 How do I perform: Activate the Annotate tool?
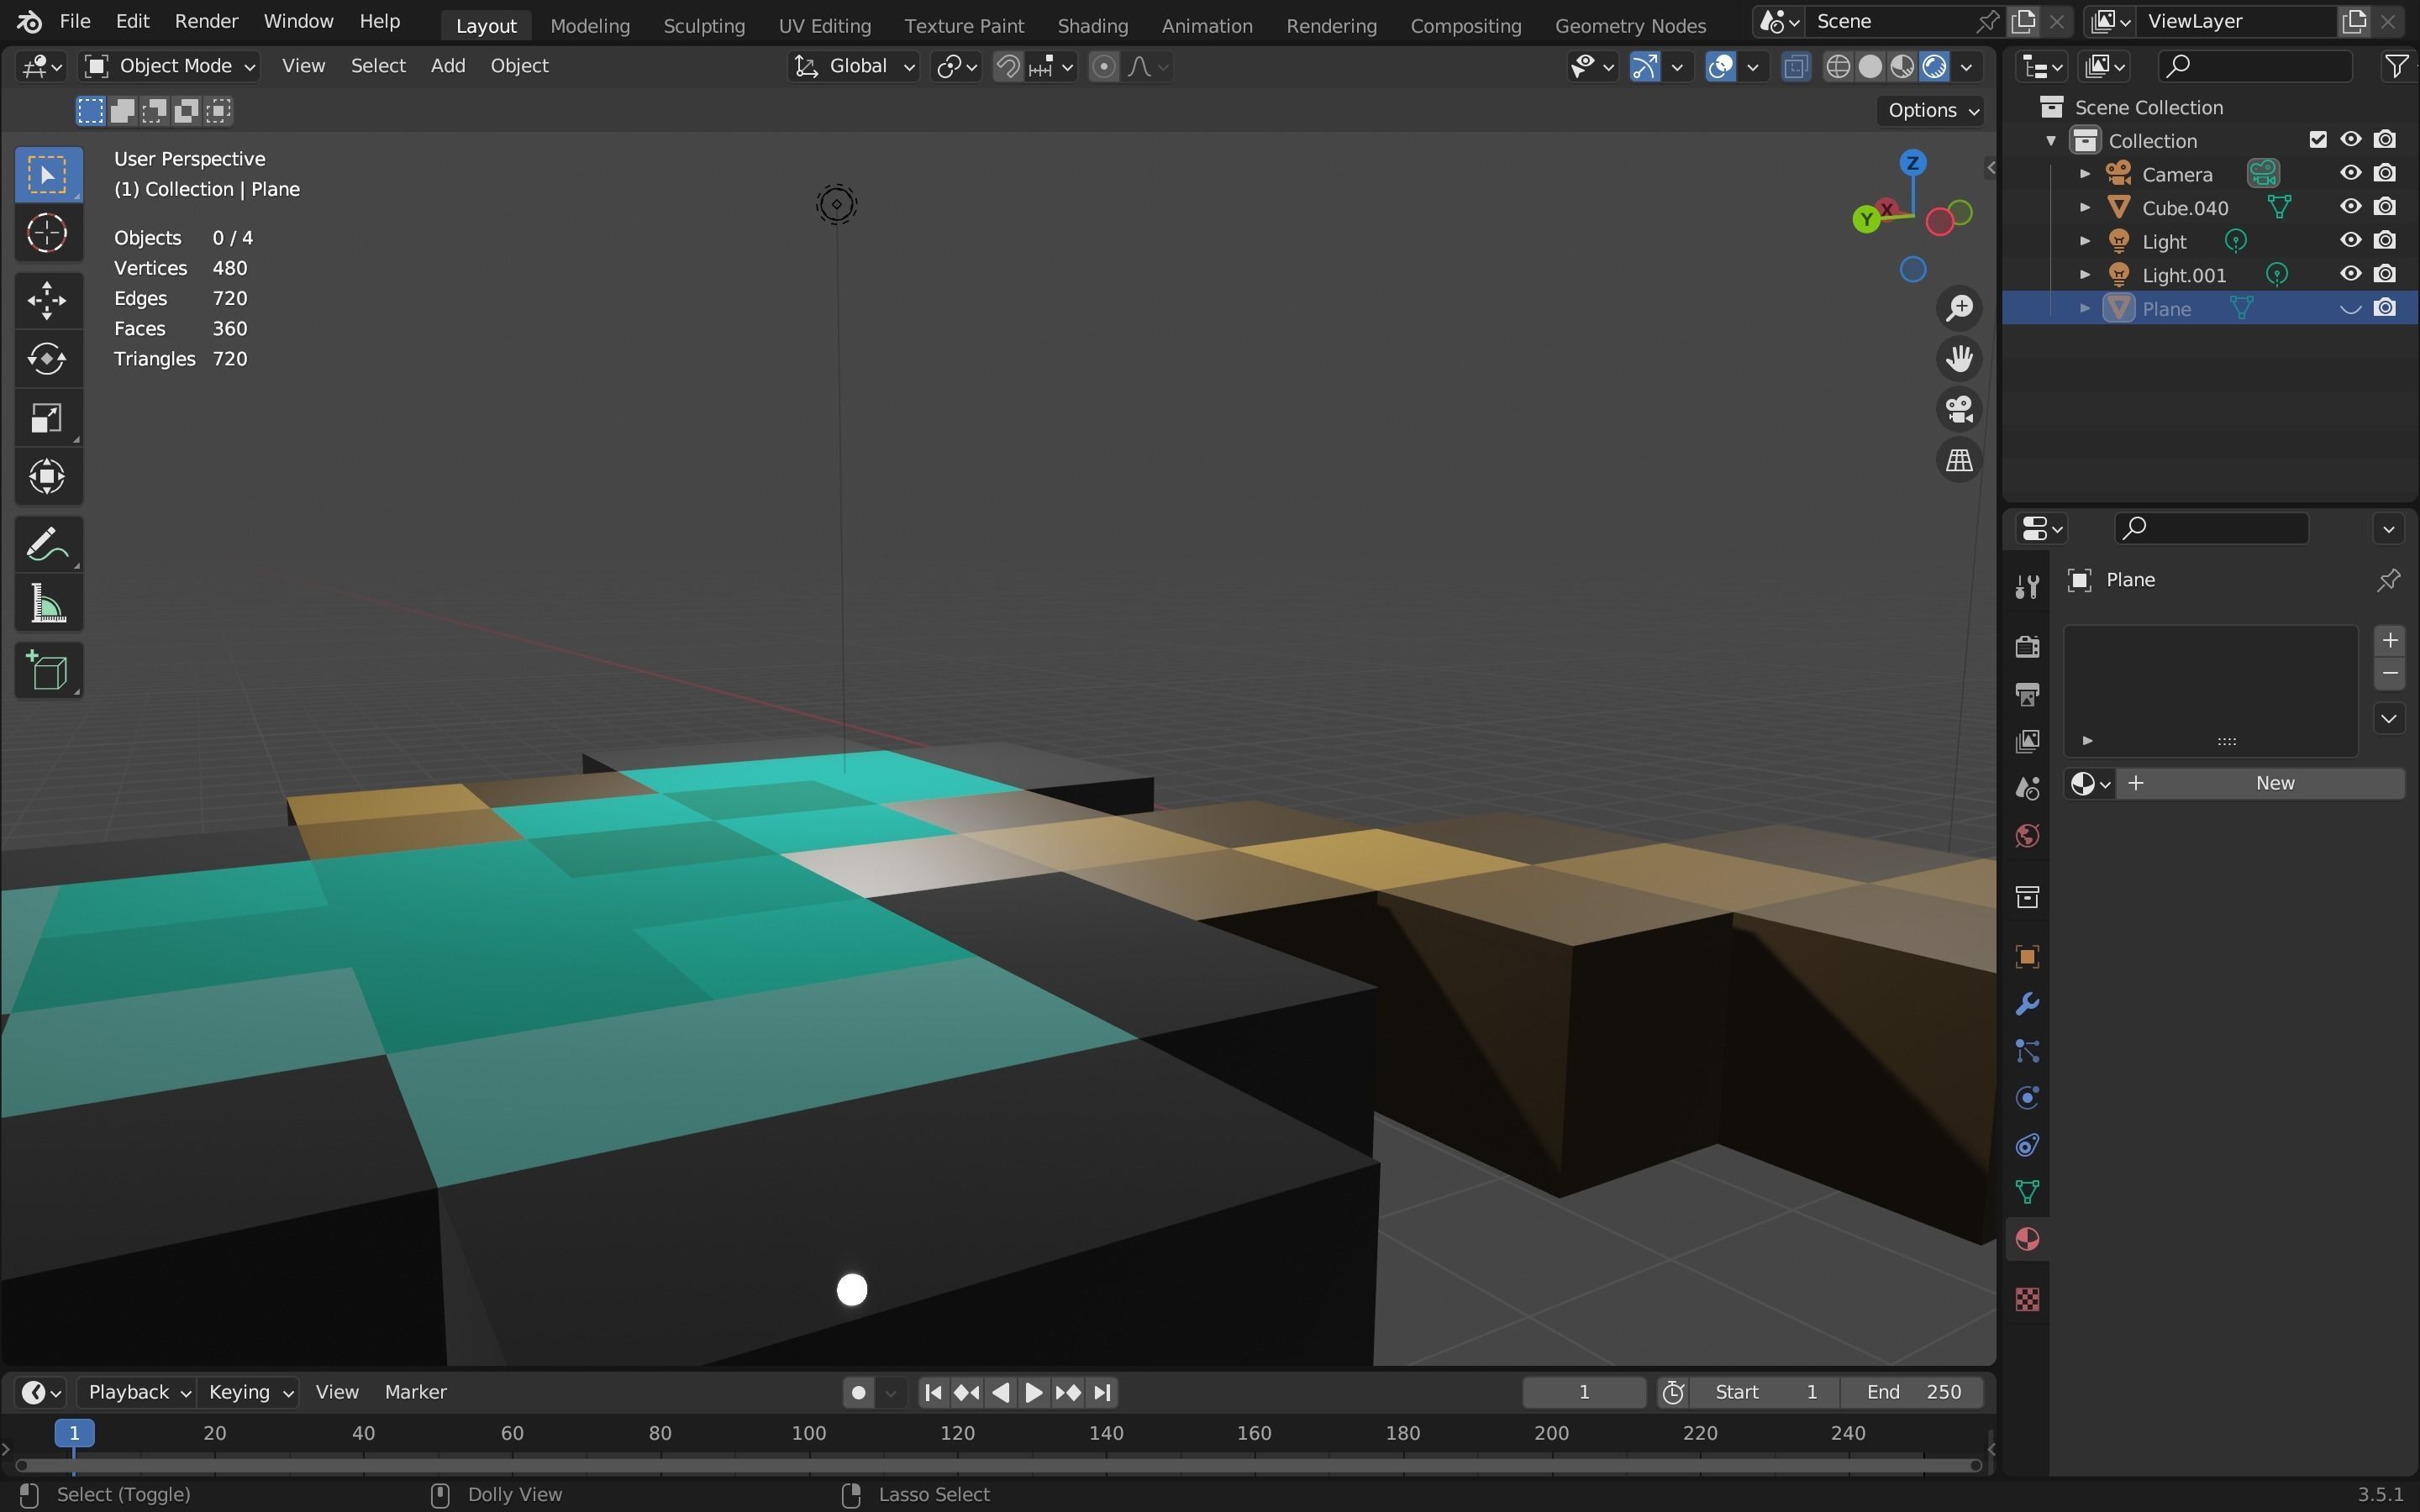click(x=47, y=545)
